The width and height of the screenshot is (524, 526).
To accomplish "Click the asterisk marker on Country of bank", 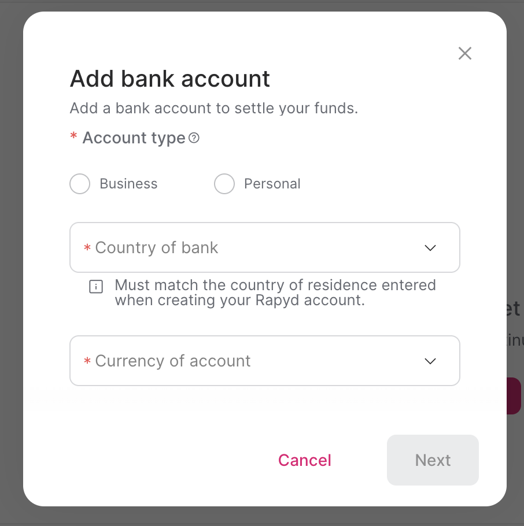I will 87,247.
